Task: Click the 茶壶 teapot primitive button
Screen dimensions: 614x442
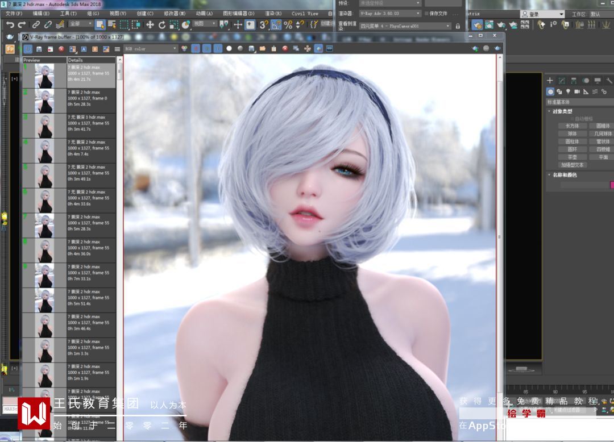Action: tap(572, 157)
